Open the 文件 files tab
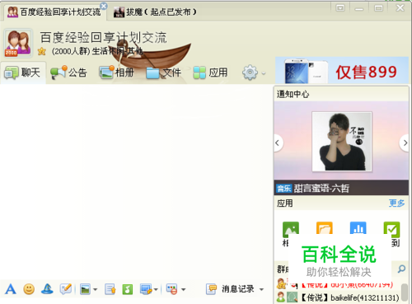The height and width of the screenshot is (304, 412). click(164, 72)
